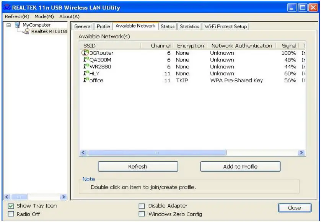Open the Mode(M) menu

point(44,16)
